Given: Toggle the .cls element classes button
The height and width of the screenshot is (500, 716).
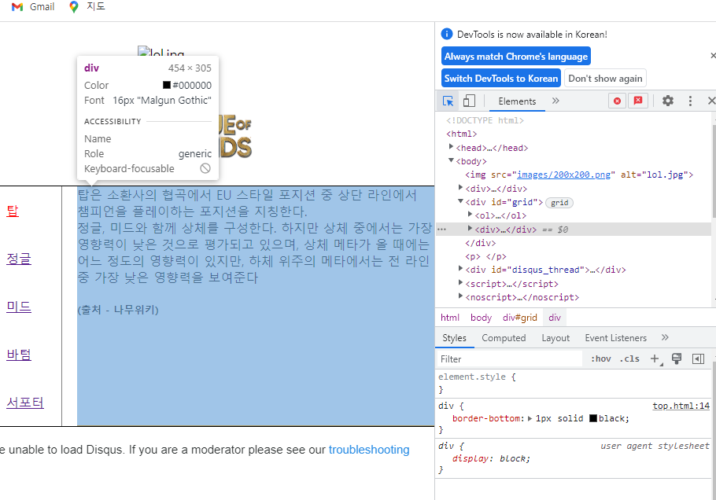Looking at the screenshot, I should 629,359.
